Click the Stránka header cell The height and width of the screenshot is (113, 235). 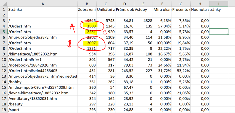[43, 10]
